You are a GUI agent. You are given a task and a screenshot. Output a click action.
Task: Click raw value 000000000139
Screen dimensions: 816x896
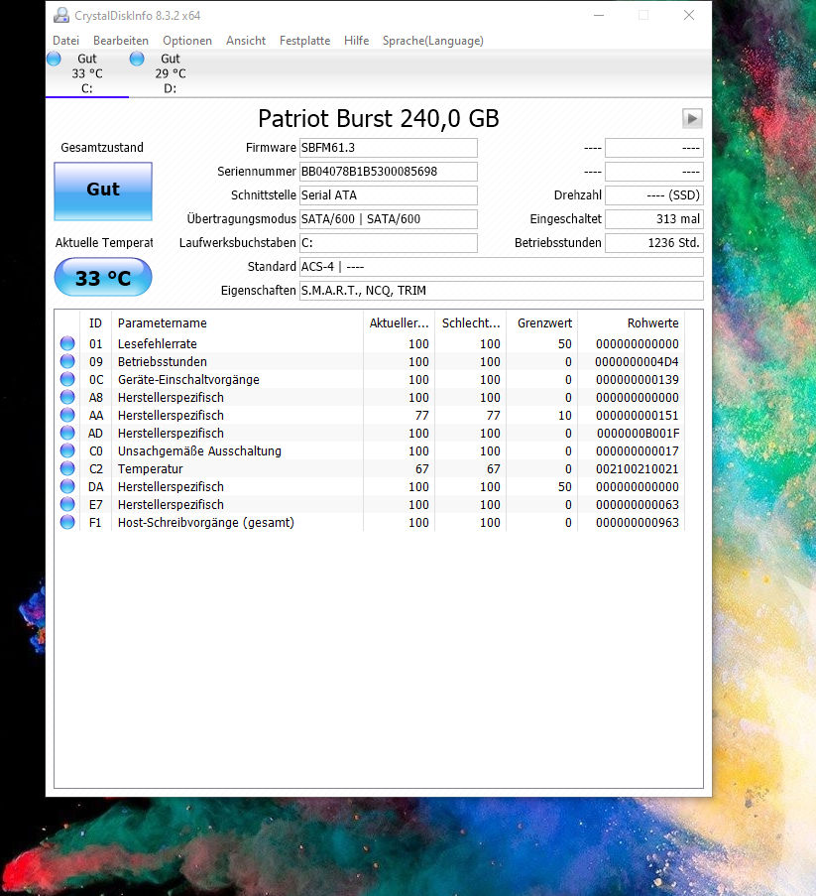pyautogui.click(x=638, y=379)
